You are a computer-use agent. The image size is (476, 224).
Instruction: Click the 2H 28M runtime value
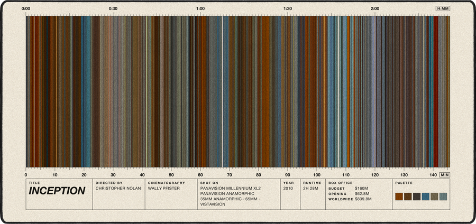[x=310, y=188]
